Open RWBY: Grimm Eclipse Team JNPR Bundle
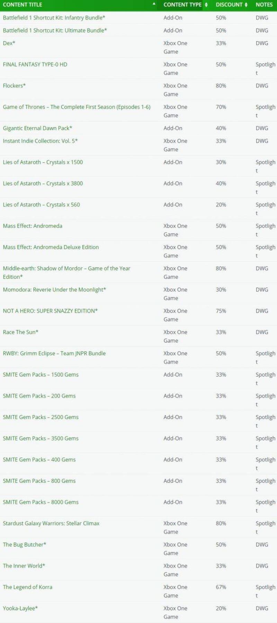Screen dimensions: 277x623 (54, 353)
